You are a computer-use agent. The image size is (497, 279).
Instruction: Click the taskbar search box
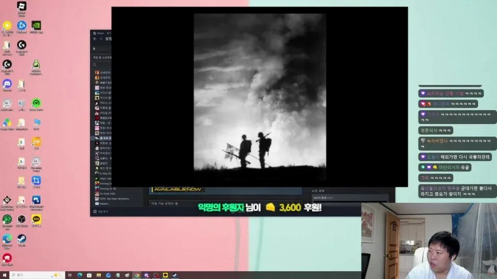tap(37, 275)
